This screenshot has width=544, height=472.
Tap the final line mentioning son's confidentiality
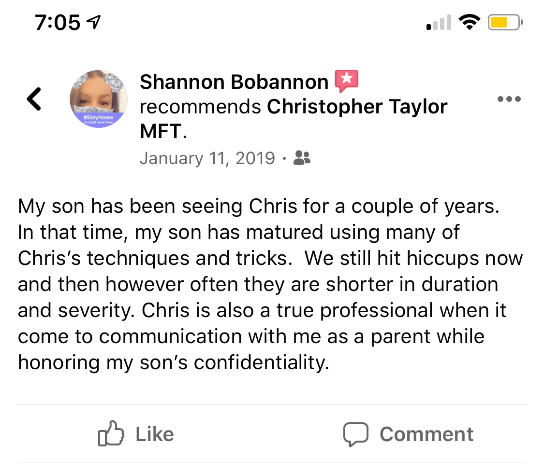click(x=174, y=362)
